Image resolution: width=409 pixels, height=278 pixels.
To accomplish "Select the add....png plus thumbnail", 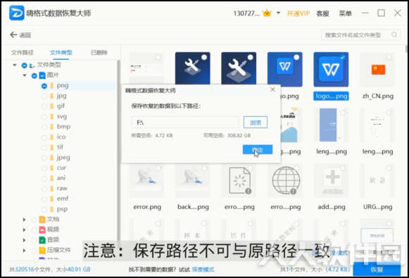I will click(331, 180).
